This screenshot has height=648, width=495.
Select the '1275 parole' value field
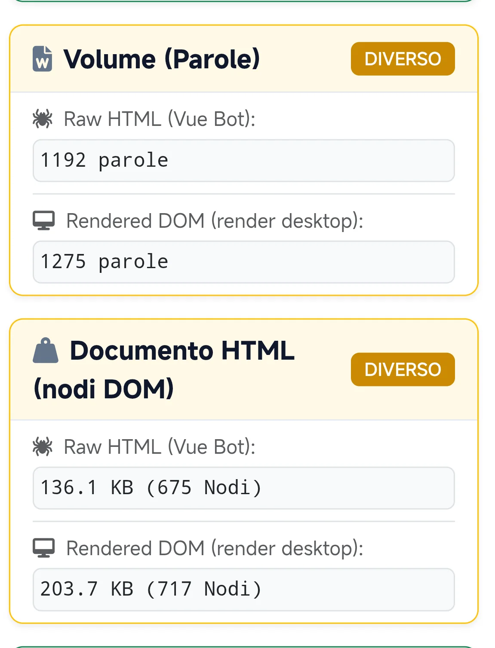pos(244,262)
